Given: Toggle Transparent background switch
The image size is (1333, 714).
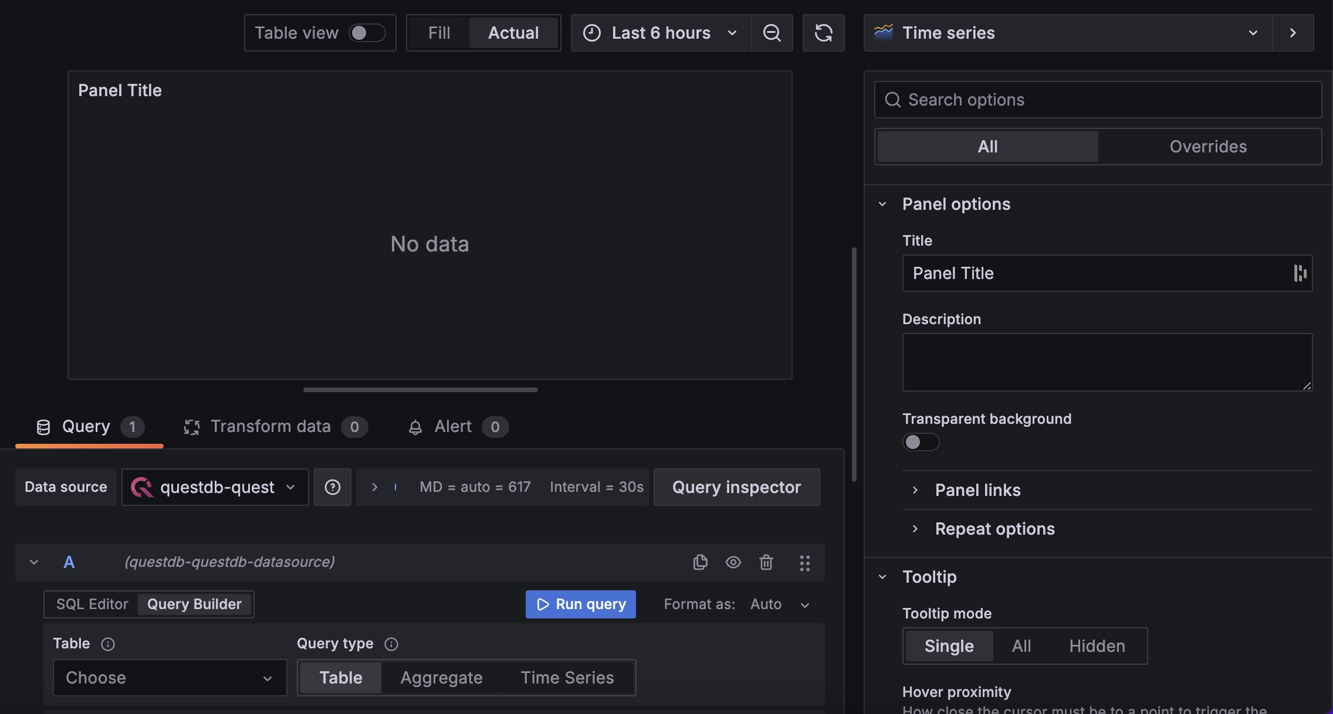Looking at the screenshot, I should [x=921, y=442].
